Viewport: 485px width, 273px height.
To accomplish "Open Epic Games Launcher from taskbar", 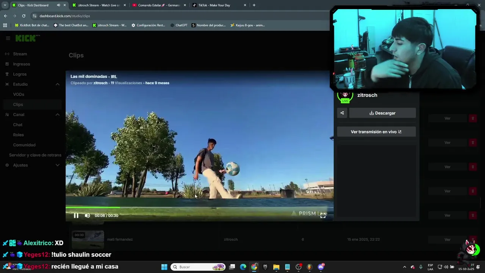I will coord(265,267).
